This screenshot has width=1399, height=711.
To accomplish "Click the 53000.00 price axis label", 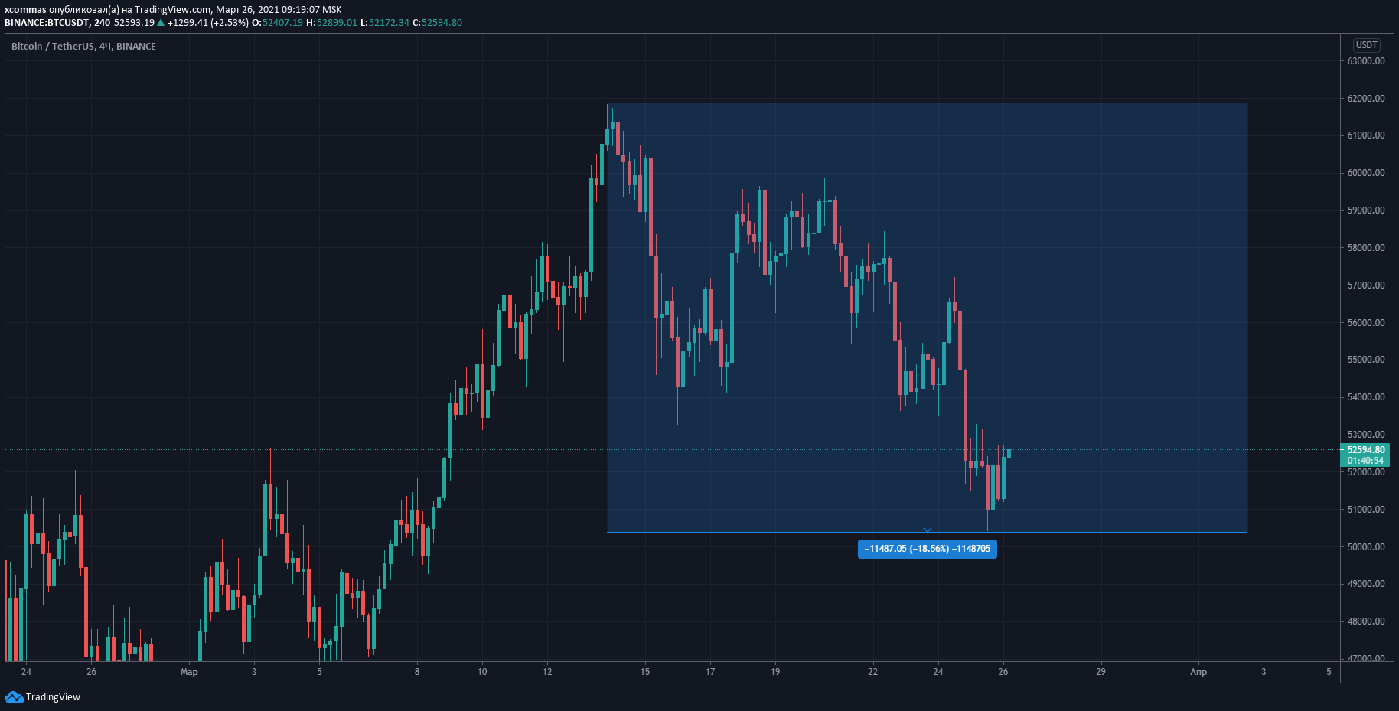I will pos(1366,435).
